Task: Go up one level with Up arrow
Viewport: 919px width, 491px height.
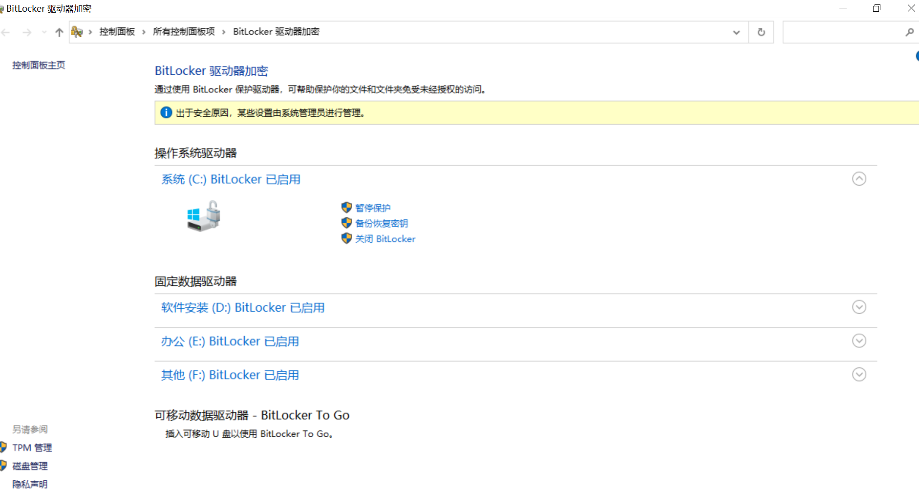Action: [x=59, y=32]
